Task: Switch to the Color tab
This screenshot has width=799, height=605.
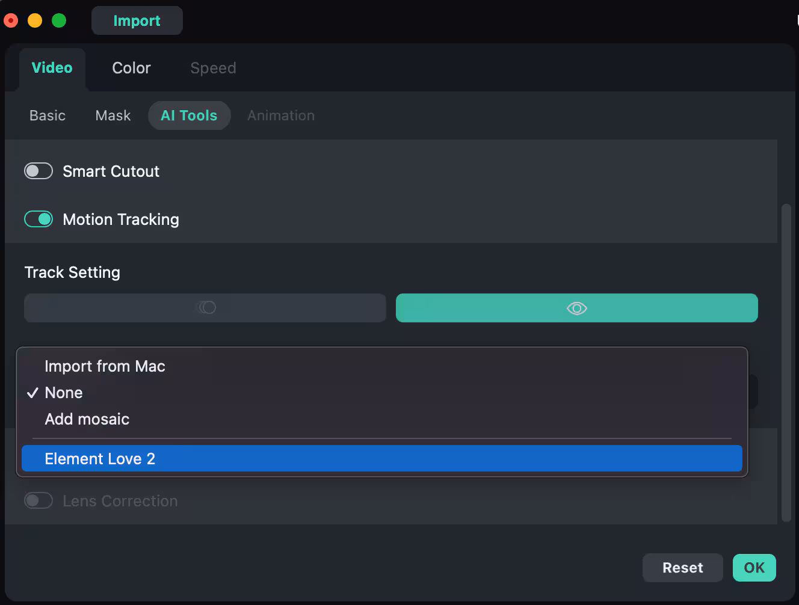Action: pos(131,68)
